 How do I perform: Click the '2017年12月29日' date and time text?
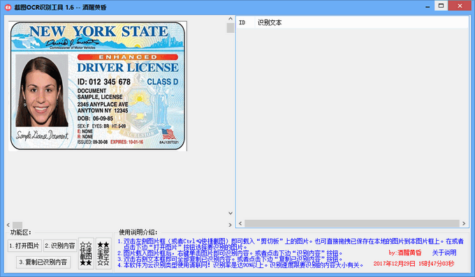[414, 264]
